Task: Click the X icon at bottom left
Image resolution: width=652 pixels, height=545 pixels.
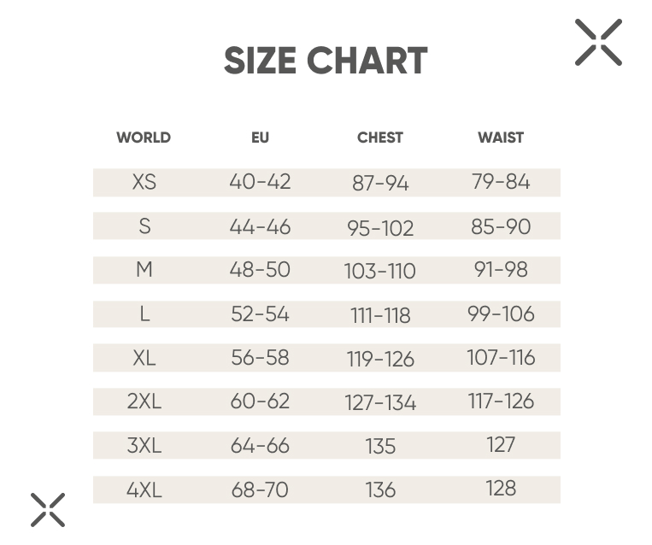Action: pos(48,510)
